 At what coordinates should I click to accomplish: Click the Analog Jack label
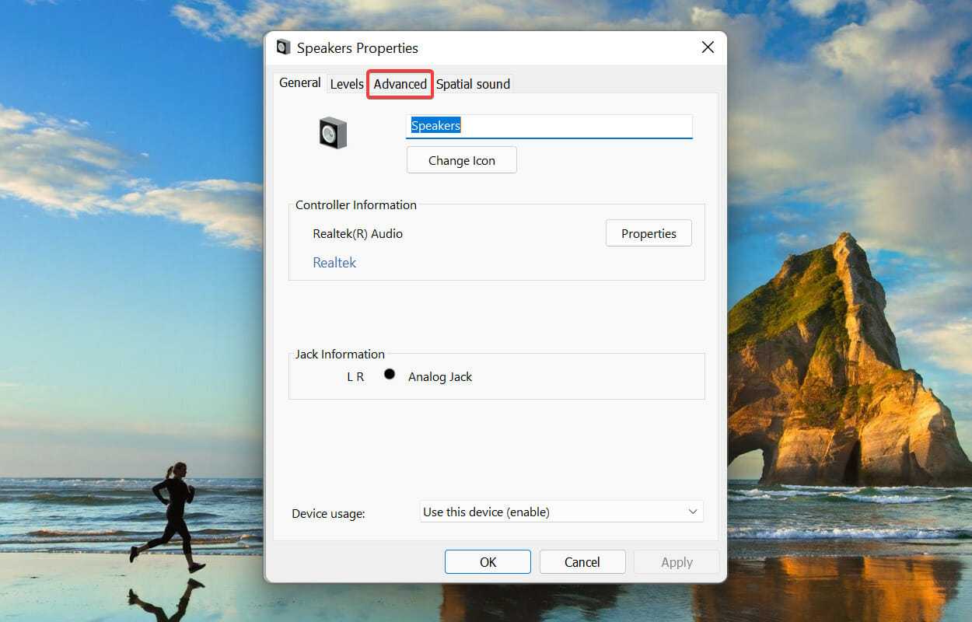440,376
